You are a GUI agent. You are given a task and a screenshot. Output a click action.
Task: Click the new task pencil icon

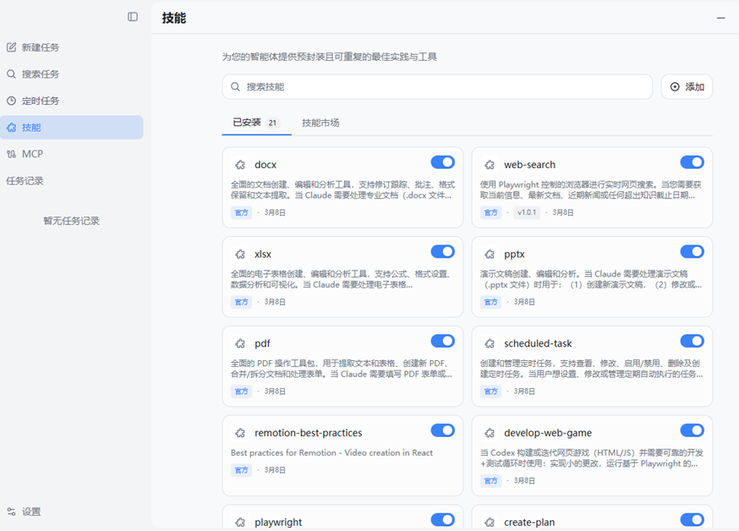pyautogui.click(x=11, y=47)
